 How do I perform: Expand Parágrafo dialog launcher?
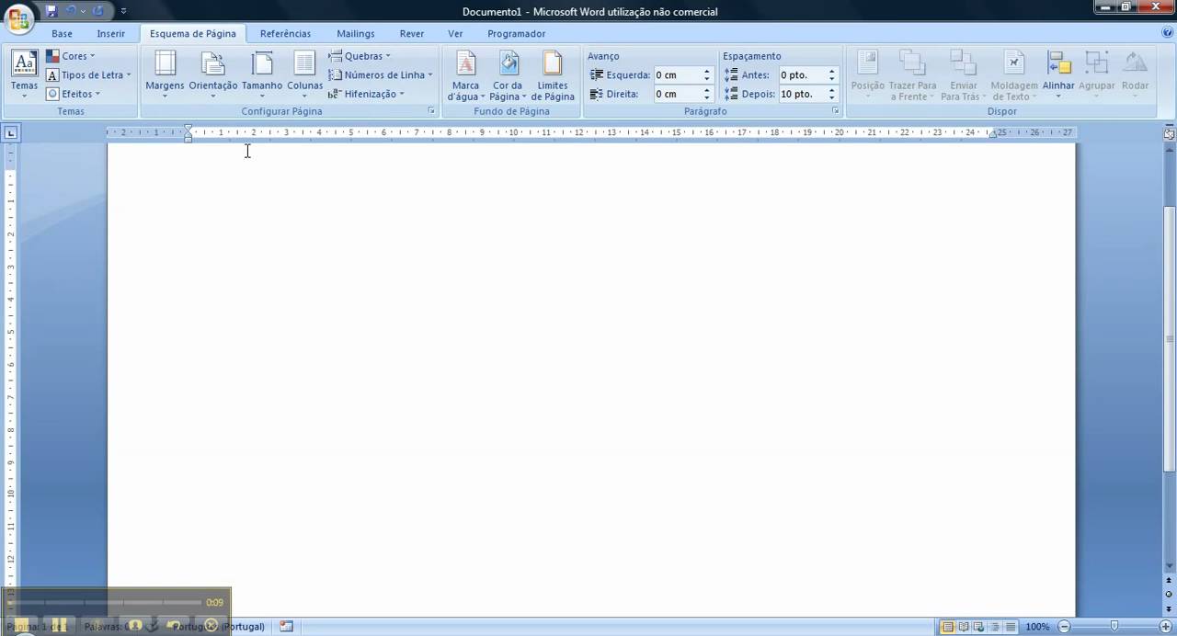836,111
